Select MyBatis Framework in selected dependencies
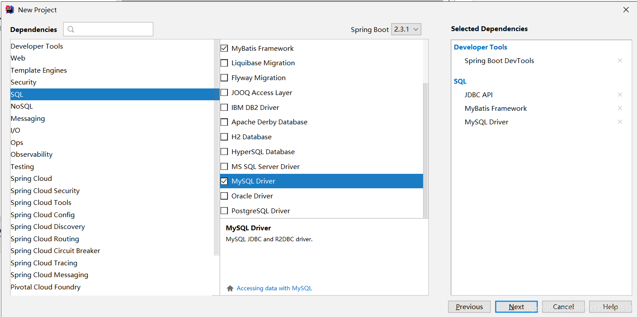The width and height of the screenshot is (637, 317). tap(496, 109)
